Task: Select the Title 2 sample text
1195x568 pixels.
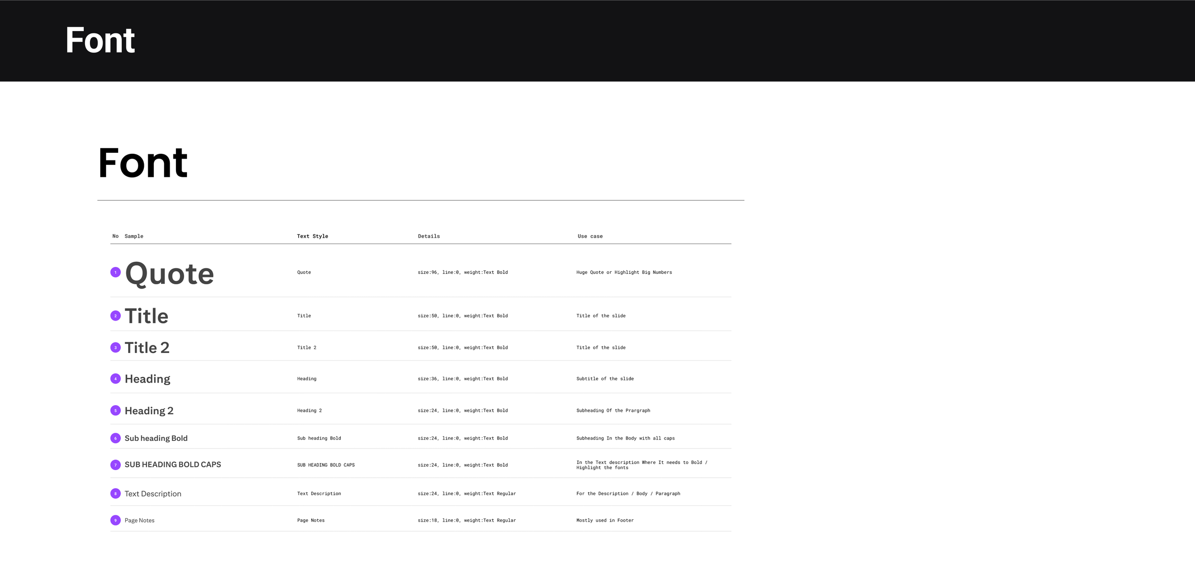Action: 147,348
